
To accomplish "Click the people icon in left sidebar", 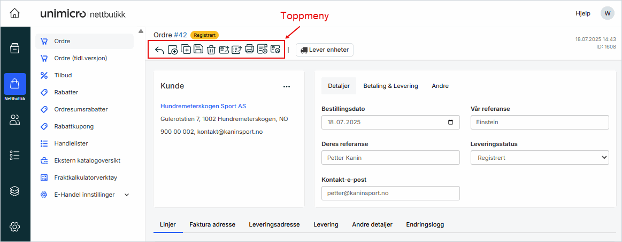I will pyautogui.click(x=15, y=120).
